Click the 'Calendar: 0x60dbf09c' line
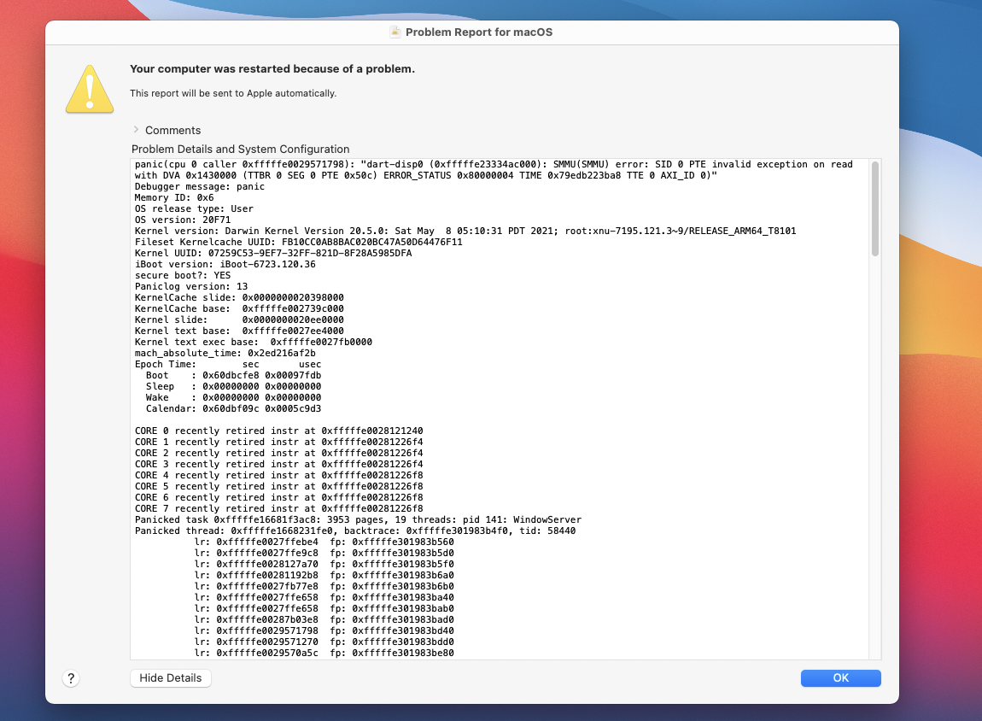Viewport: 982px width, 721px height. click(x=234, y=408)
